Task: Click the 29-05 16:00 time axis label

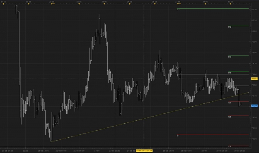Action: (222, 151)
